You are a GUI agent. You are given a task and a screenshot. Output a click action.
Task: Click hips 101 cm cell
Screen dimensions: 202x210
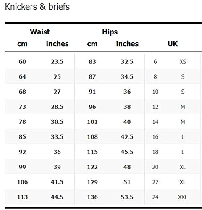92,122
